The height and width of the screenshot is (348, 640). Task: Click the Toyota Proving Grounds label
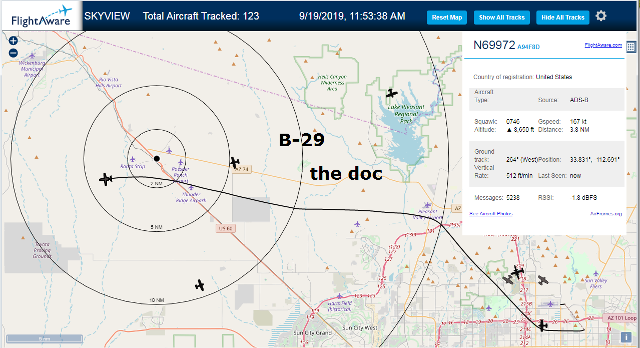(42, 250)
